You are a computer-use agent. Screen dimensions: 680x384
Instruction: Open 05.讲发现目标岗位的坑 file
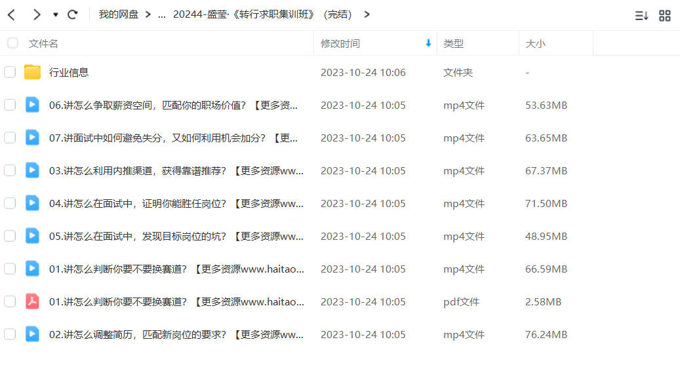pyautogui.click(x=176, y=236)
